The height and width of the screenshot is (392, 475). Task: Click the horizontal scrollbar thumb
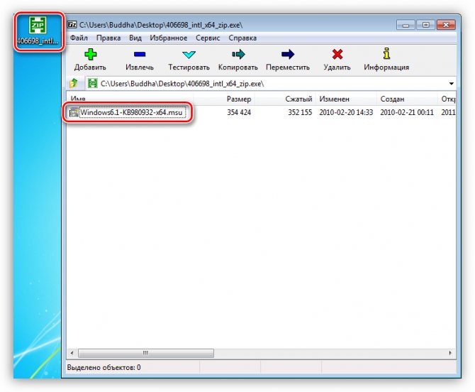pos(146,353)
